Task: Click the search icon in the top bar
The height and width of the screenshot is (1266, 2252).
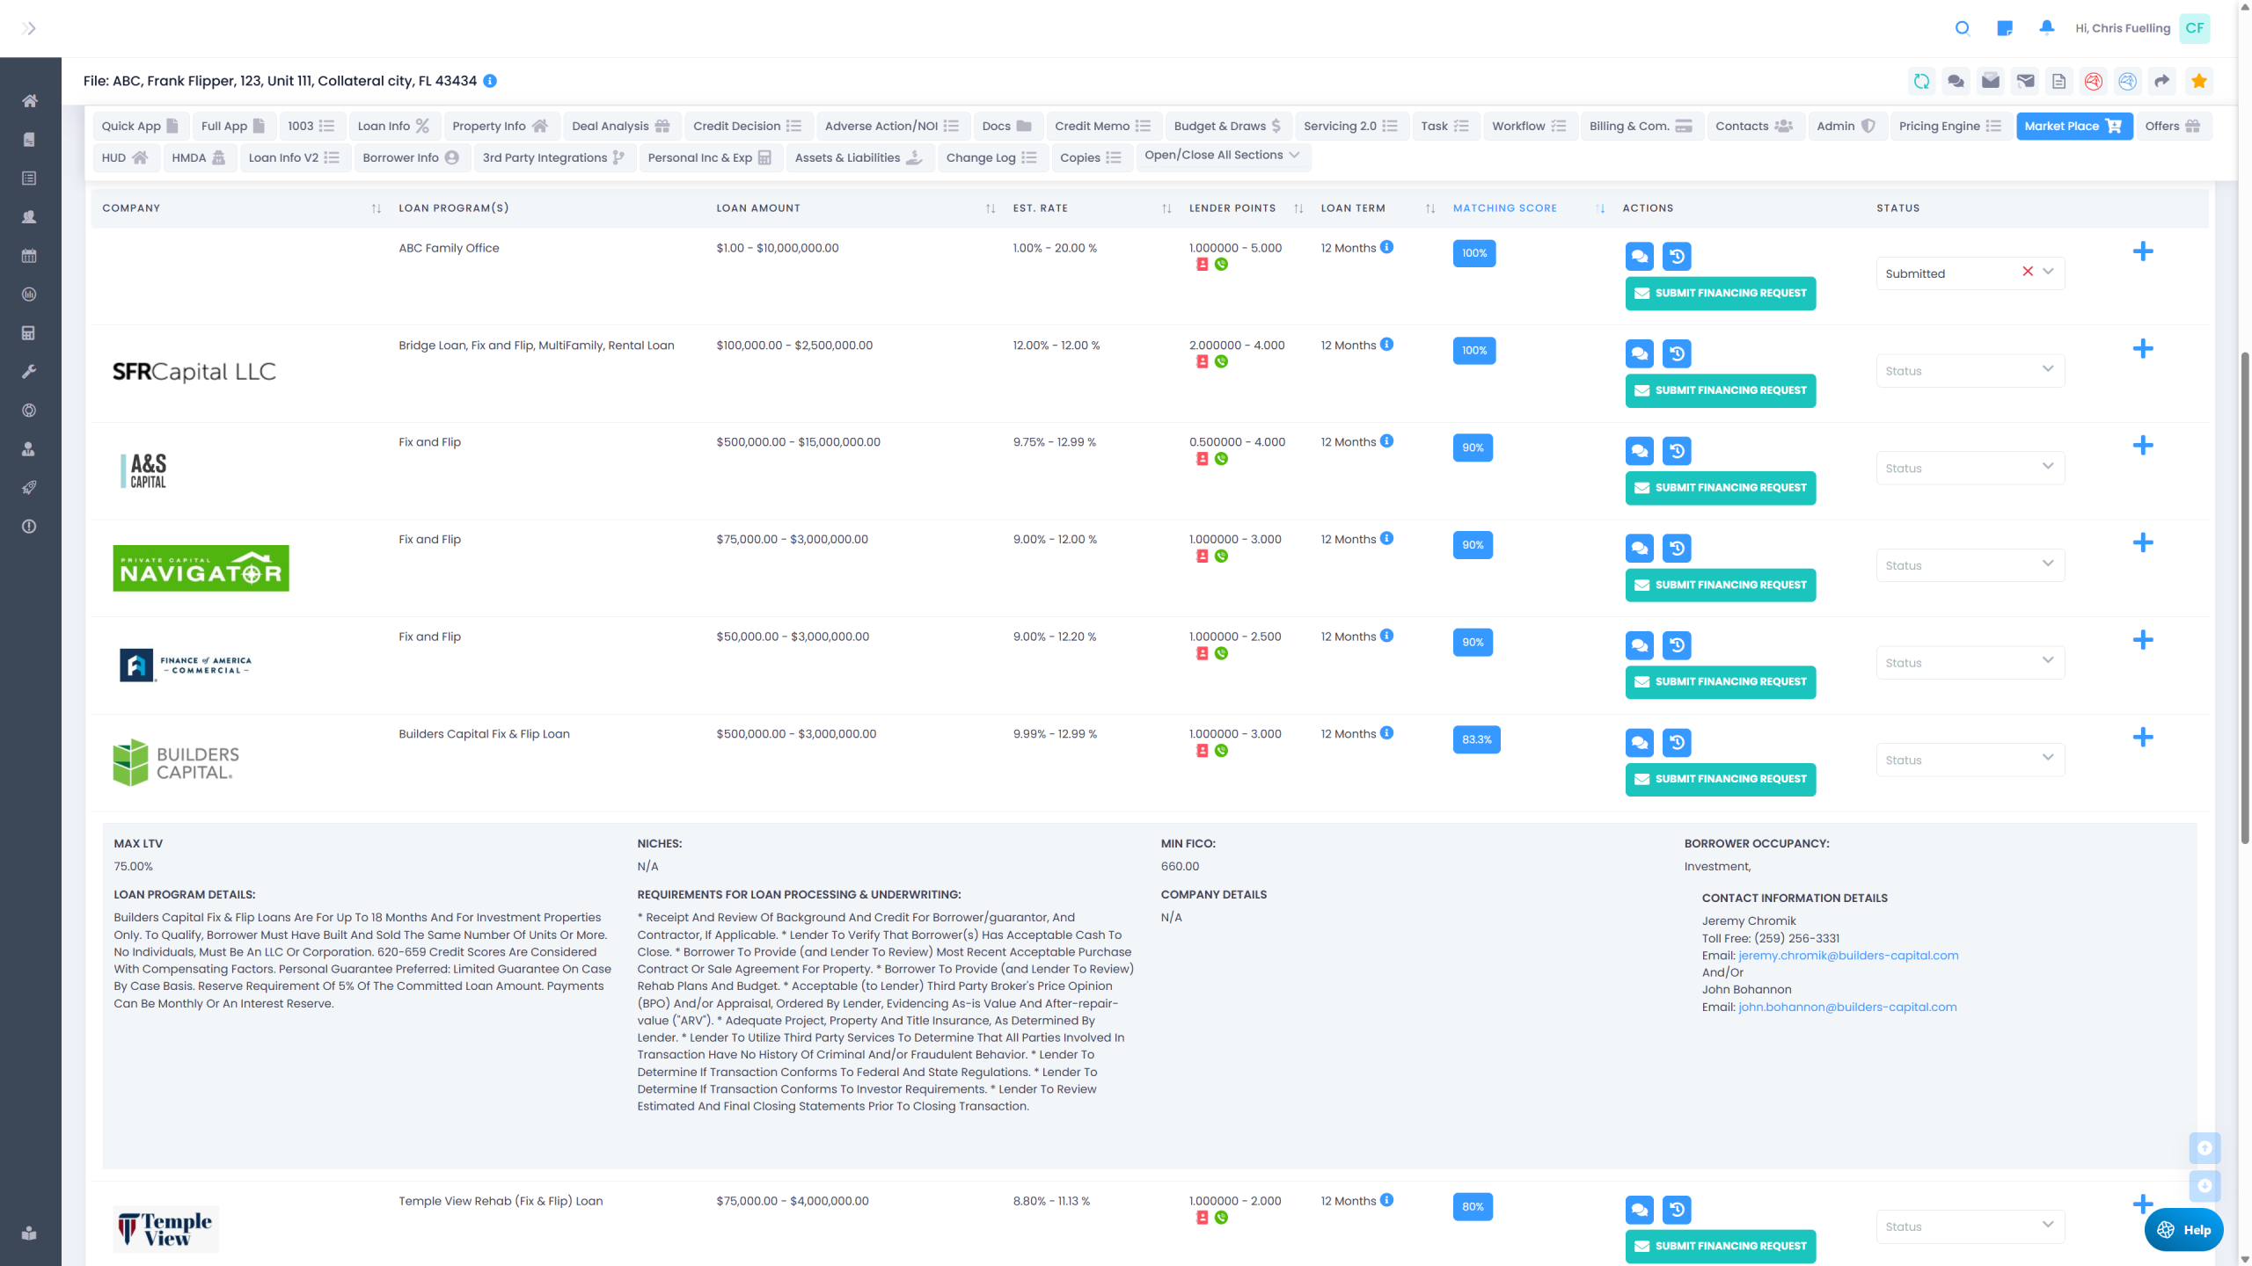Action: 1962,28
